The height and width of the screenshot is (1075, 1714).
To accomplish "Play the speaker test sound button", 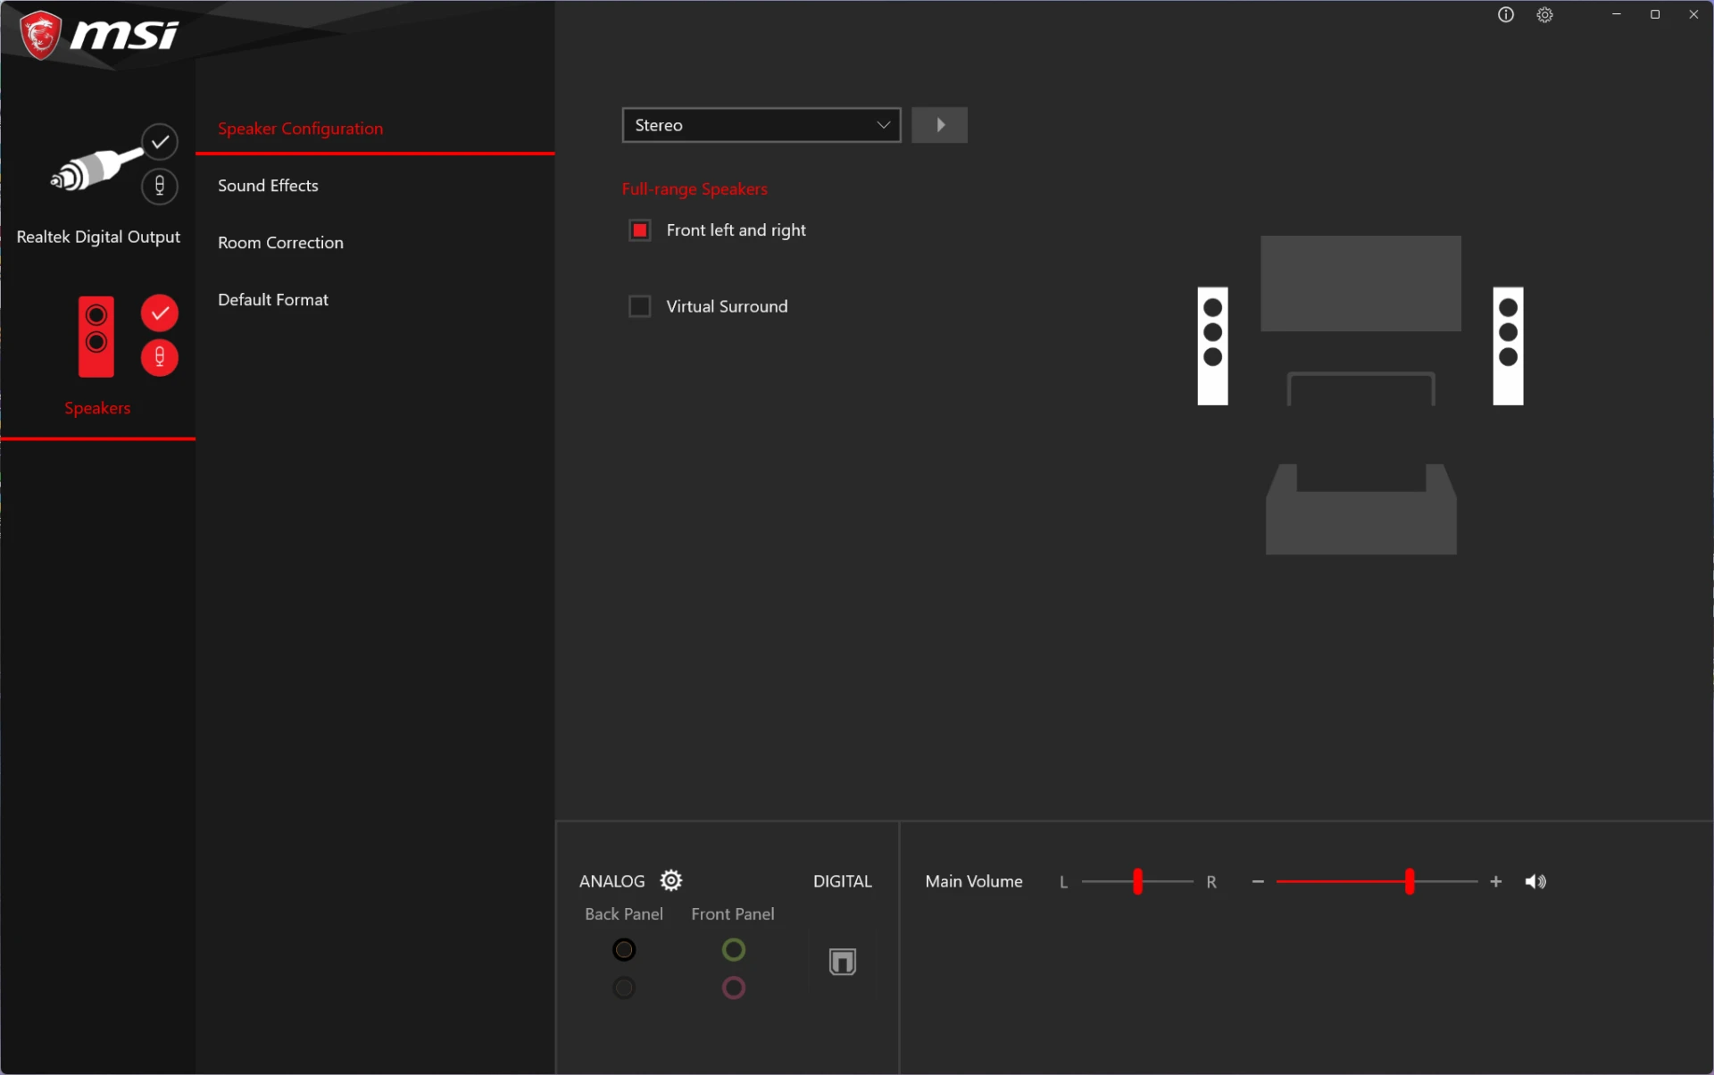I will tap(939, 125).
